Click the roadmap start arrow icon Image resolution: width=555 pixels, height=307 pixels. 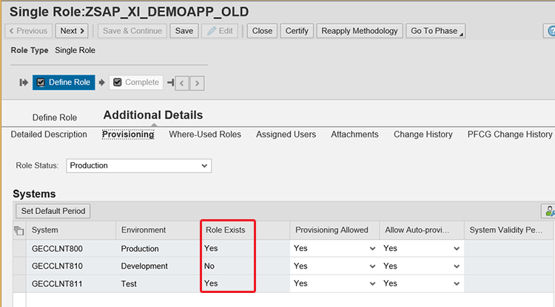point(24,83)
